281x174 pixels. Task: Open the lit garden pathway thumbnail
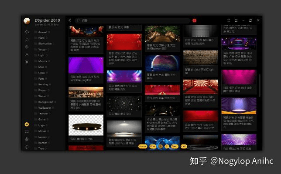[162, 34]
